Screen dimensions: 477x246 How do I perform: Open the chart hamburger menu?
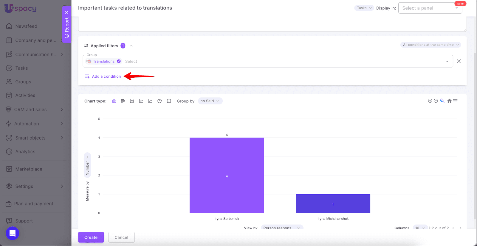455,101
